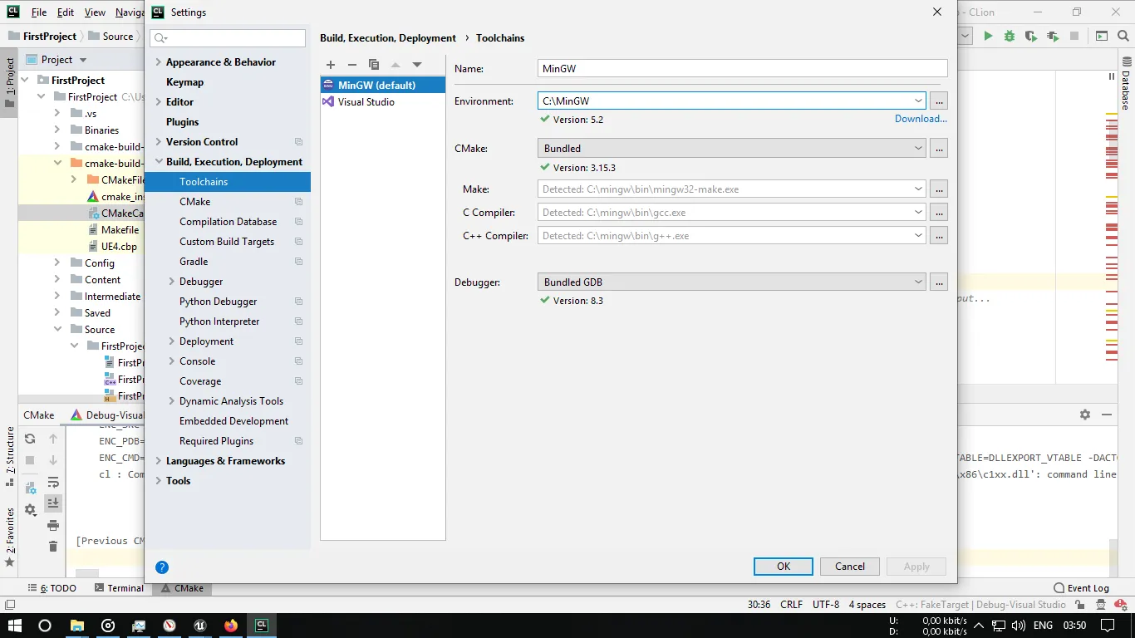Open File Explorer from the taskbar
The height and width of the screenshot is (638, 1135).
(76, 626)
